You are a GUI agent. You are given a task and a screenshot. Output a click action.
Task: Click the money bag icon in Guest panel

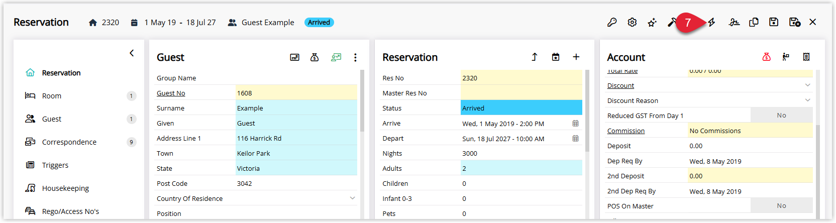pos(315,57)
